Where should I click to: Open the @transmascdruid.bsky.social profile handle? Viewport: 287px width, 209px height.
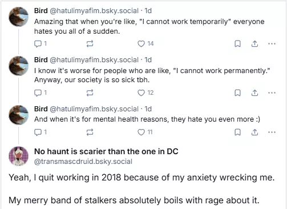point(83,162)
